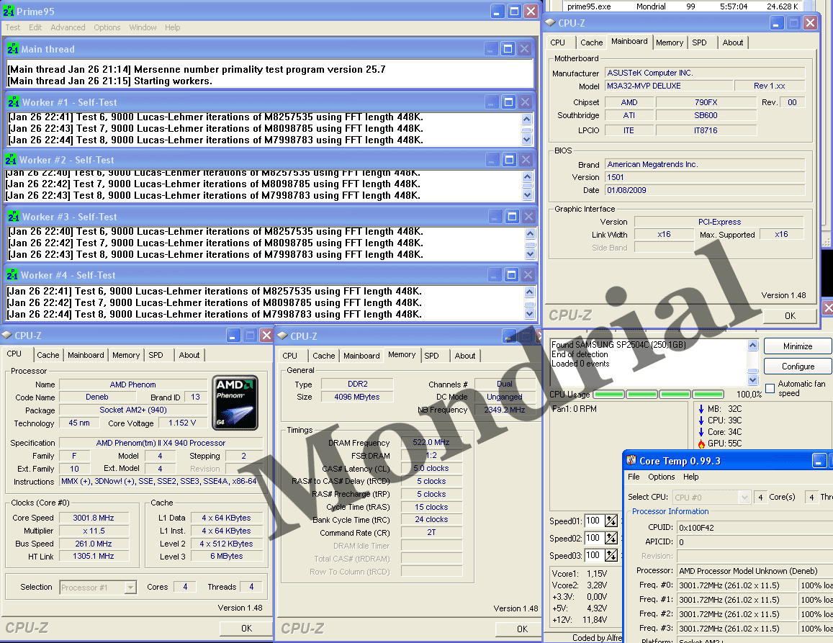833x643 pixels.
Task: Click scroll down arrow in fan events list
Action: coord(752,379)
